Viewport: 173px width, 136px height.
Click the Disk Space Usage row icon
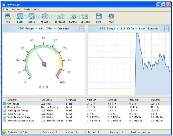click(x=4, y=111)
